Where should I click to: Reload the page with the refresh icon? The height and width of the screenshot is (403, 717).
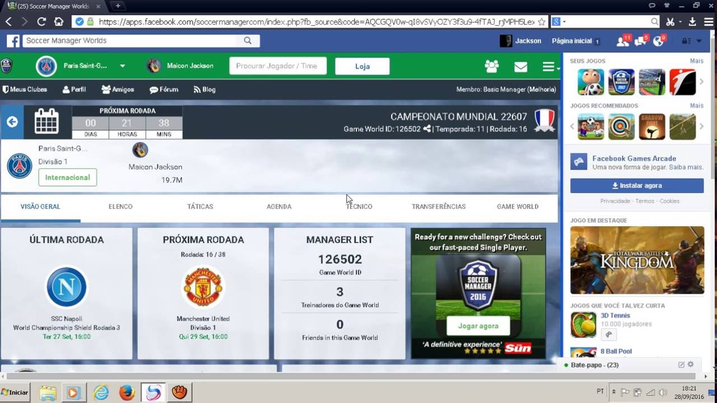coord(41,22)
